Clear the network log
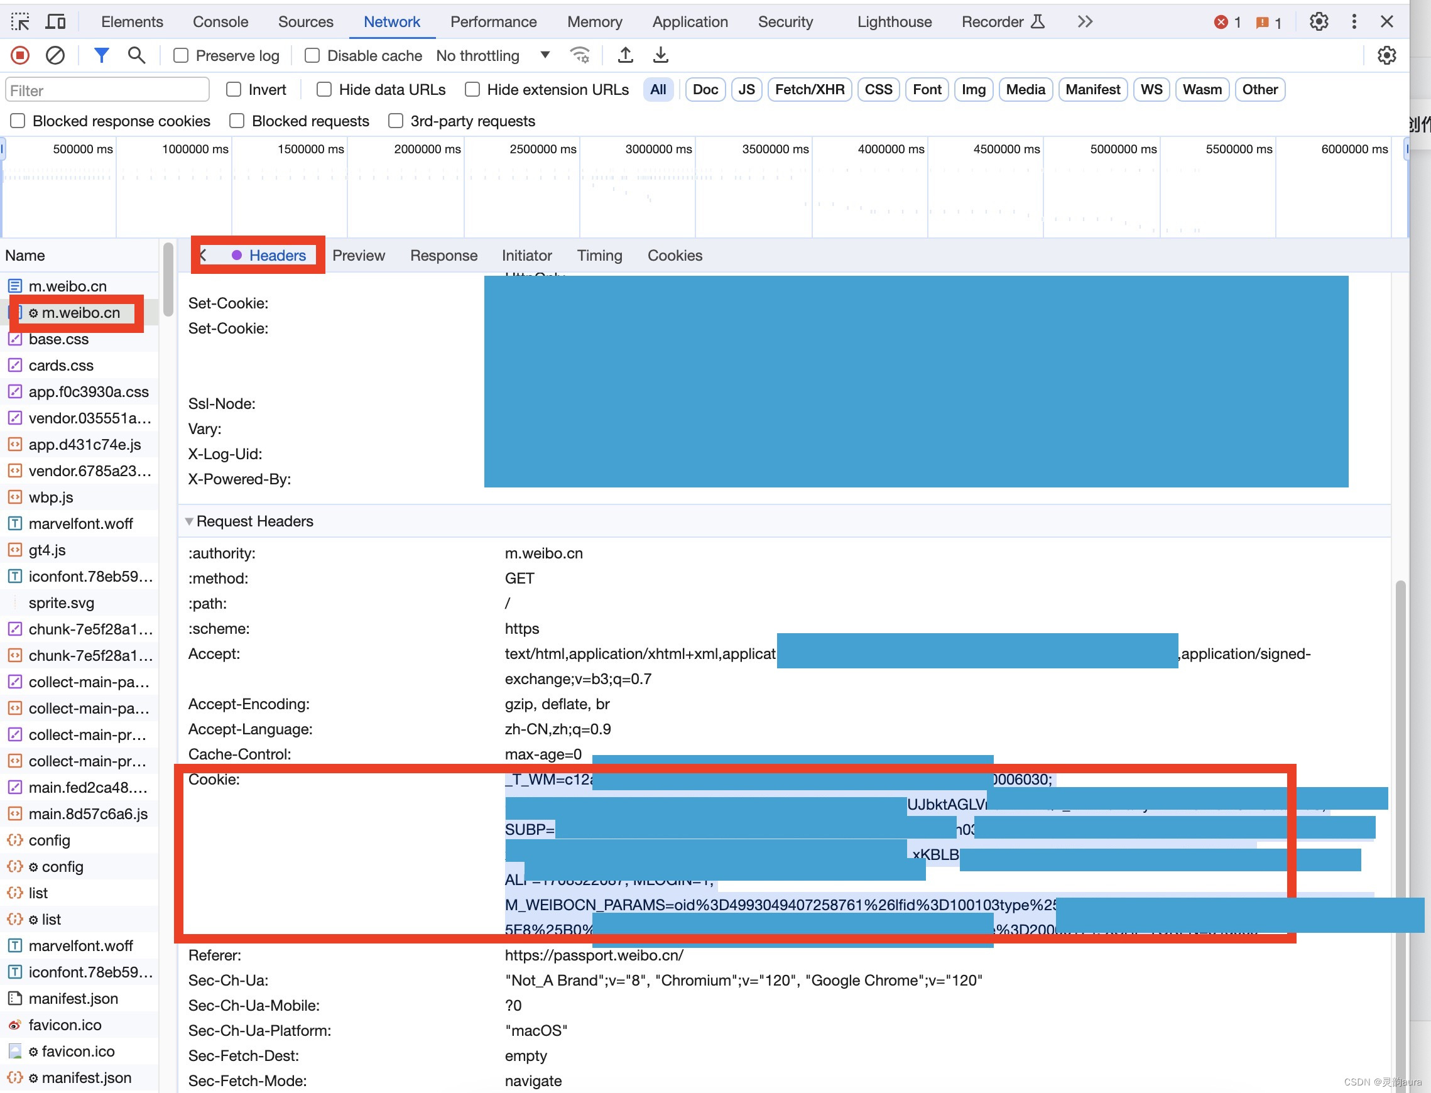The height and width of the screenshot is (1093, 1431). 55,55
